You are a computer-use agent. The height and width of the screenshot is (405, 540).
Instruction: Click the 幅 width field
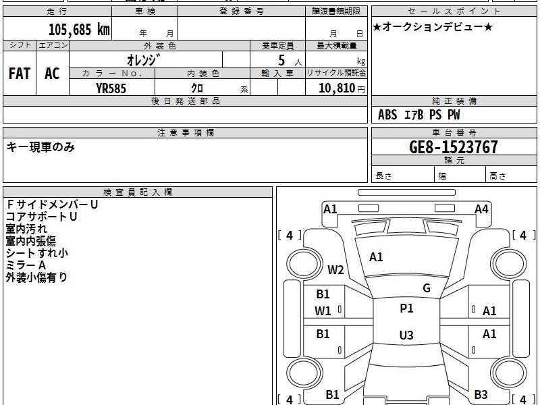click(460, 175)
